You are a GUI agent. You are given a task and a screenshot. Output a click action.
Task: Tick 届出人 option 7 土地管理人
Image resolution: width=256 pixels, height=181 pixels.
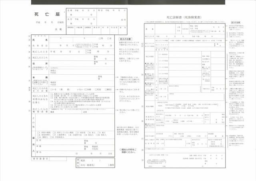click(x=54, y=135)
